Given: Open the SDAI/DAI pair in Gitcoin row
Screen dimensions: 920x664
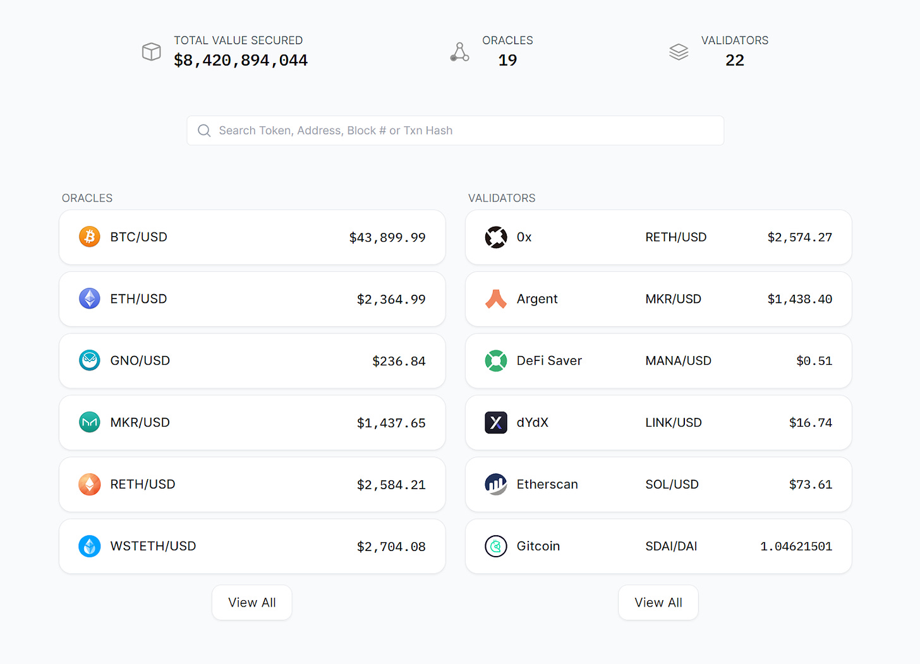Looking at the screenshot, I should tap(671, 546).
